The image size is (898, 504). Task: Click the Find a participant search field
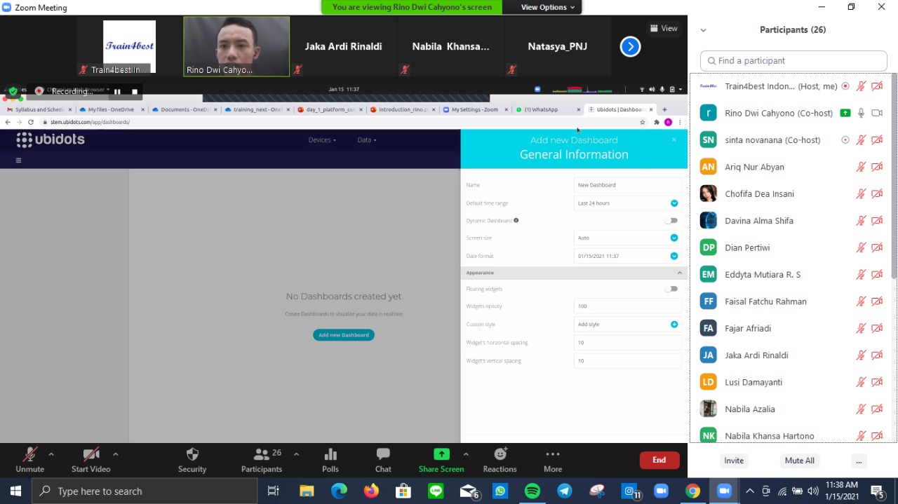click(x=793, y=61)
